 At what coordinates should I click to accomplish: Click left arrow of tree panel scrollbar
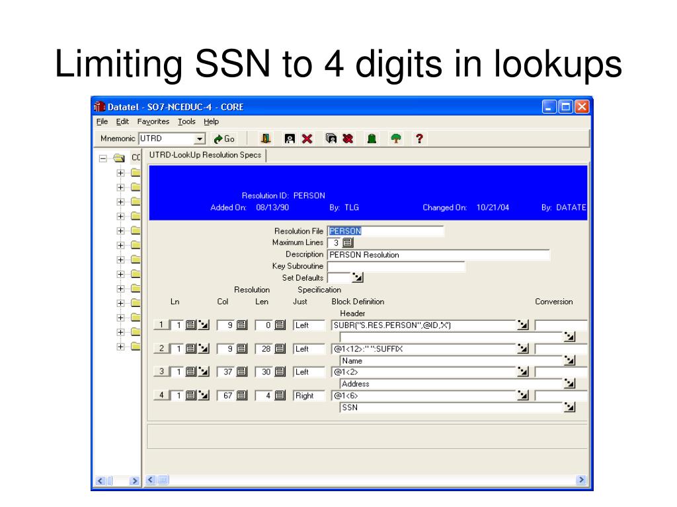pyautogui.click(x=100, y=481)
